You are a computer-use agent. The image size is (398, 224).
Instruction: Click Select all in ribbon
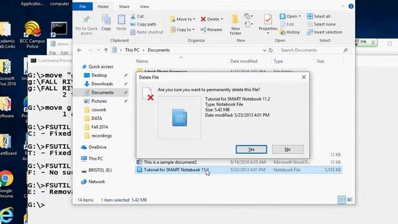click(318, 16)
